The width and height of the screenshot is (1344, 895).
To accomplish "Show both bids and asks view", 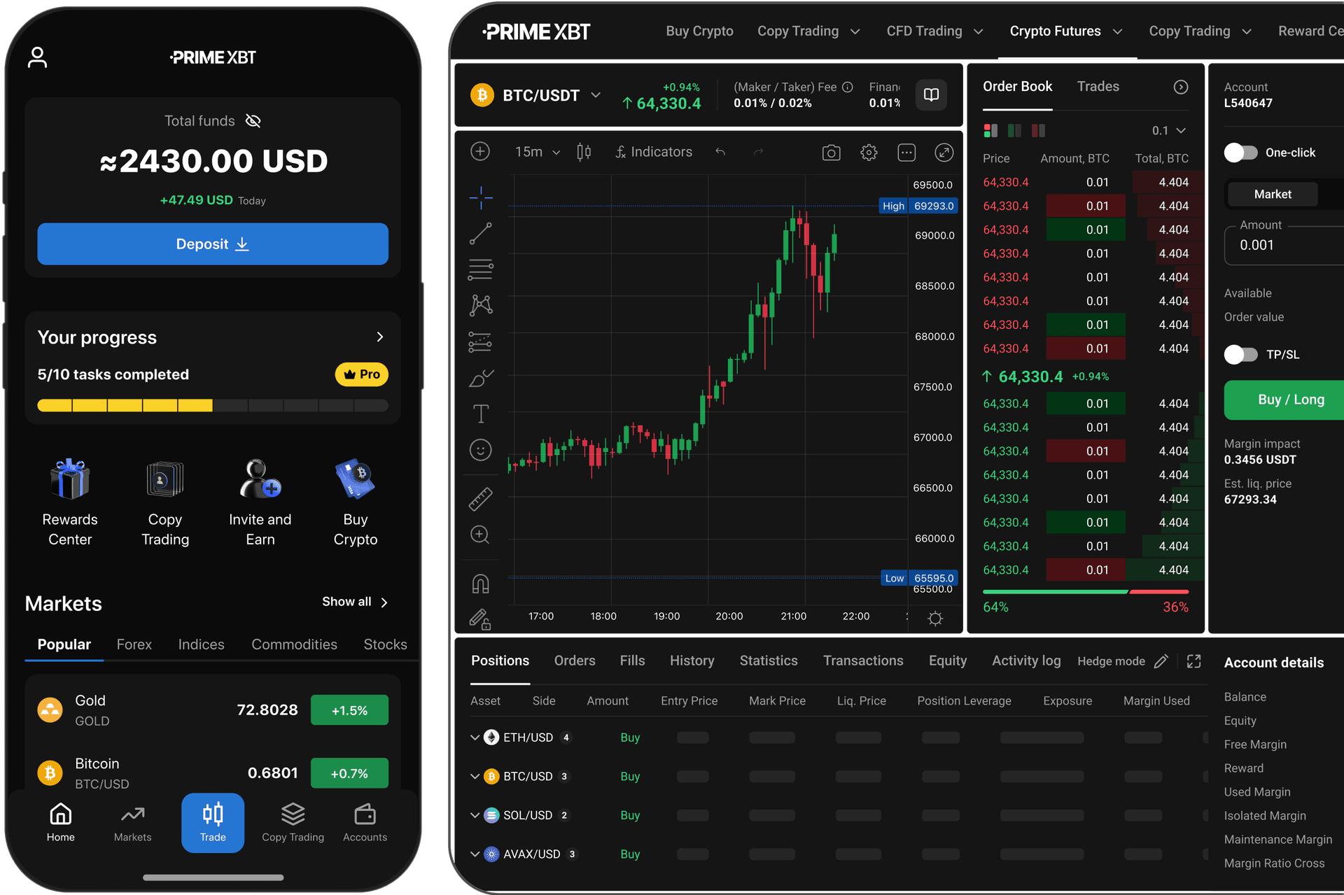I will [x=990, y=131].
